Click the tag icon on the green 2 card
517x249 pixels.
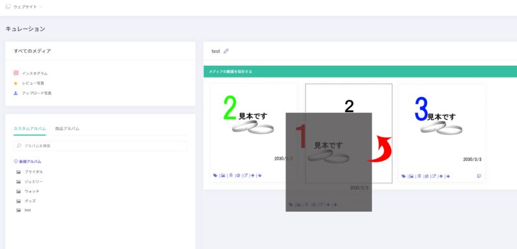tap(215, 176)
